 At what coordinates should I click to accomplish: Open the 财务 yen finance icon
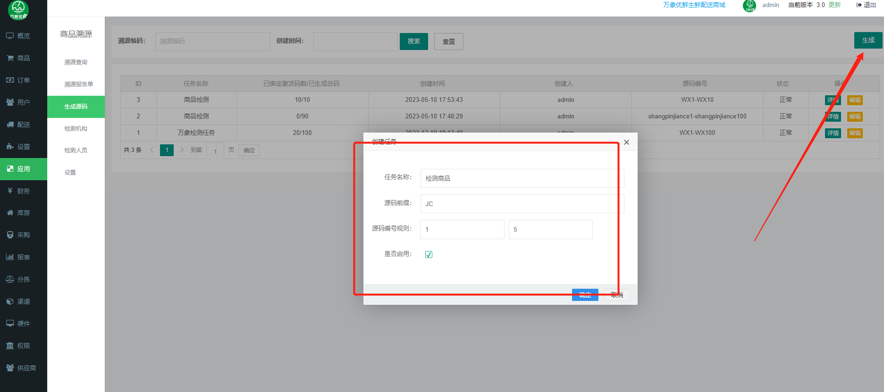[x=10, y=191]
